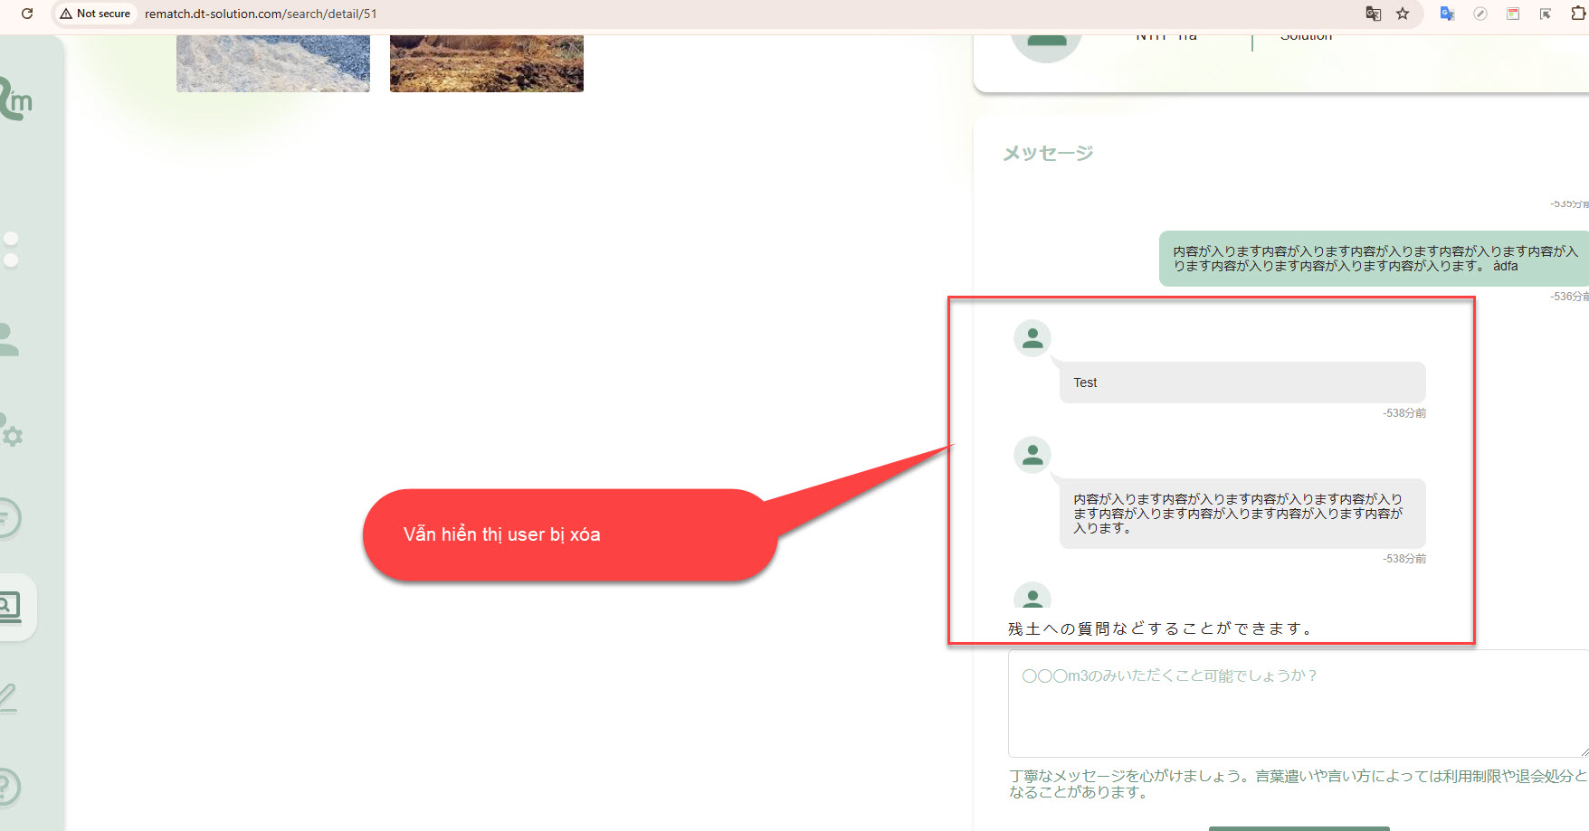Open the gray gravel soil thumbnail
The image size is (1589, 831).
pyautogui.click(x=272, y=63)
